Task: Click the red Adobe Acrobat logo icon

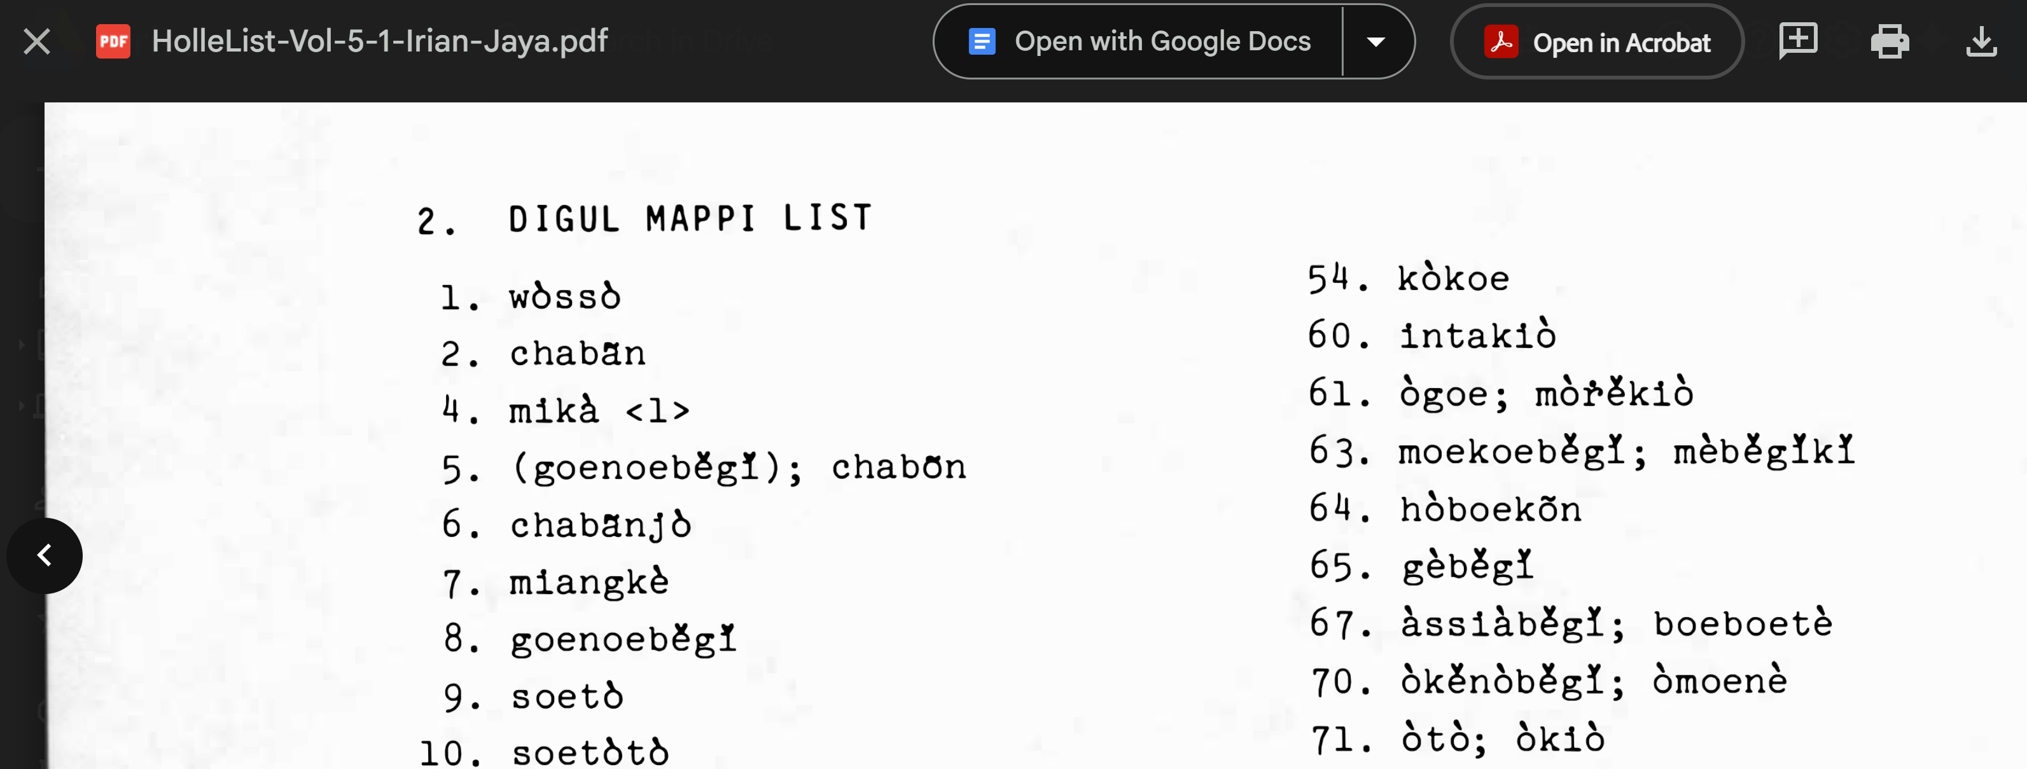Action: pyautogui.click(x=1501, y=43)
